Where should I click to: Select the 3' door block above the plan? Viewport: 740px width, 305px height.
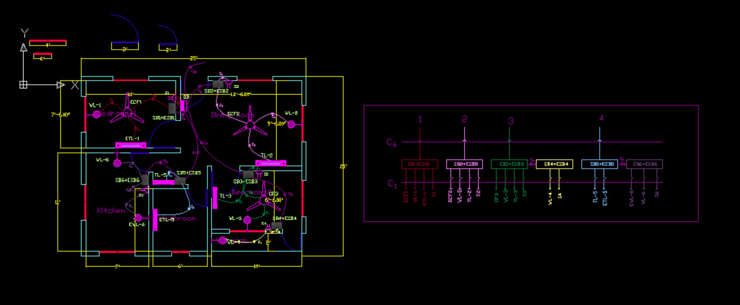(125, 32)
